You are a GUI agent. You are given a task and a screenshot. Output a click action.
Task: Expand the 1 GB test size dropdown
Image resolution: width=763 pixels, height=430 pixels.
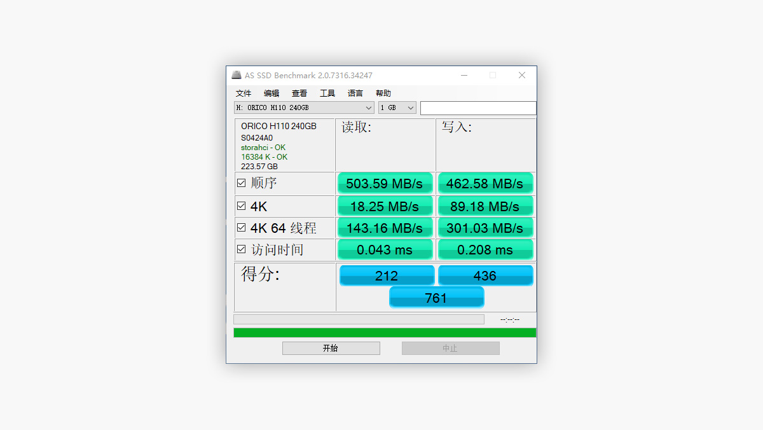397,108
